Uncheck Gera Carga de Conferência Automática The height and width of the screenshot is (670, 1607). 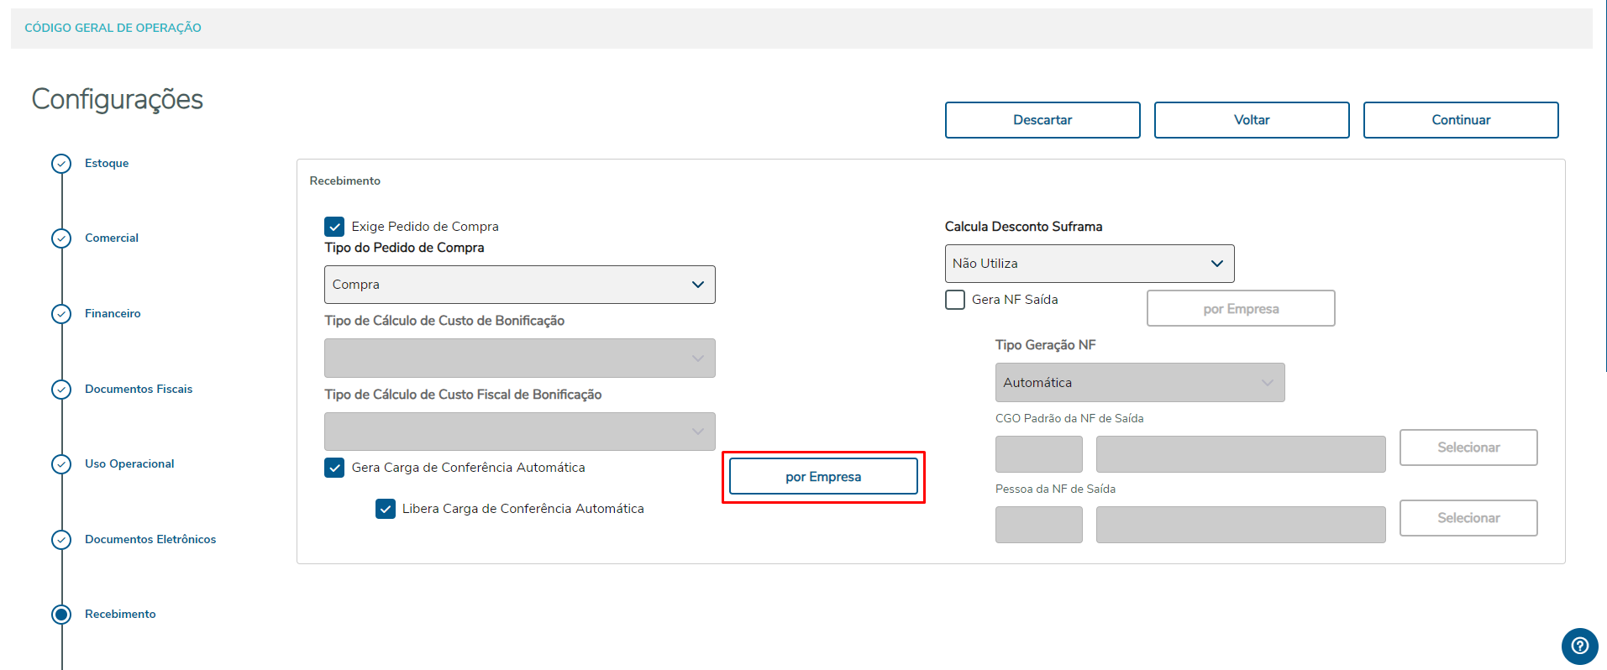334,468
